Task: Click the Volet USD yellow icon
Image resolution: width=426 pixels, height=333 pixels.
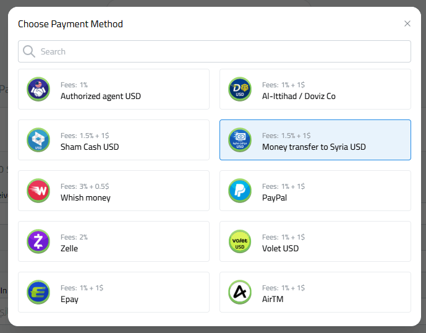Action: [x=240, y=241]
